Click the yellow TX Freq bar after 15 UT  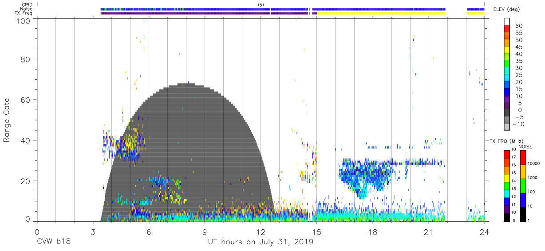tap(381, 13)
